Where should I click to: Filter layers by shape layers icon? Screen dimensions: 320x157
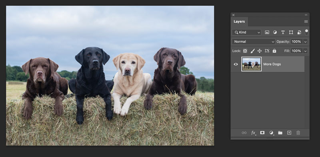point(291,32)
